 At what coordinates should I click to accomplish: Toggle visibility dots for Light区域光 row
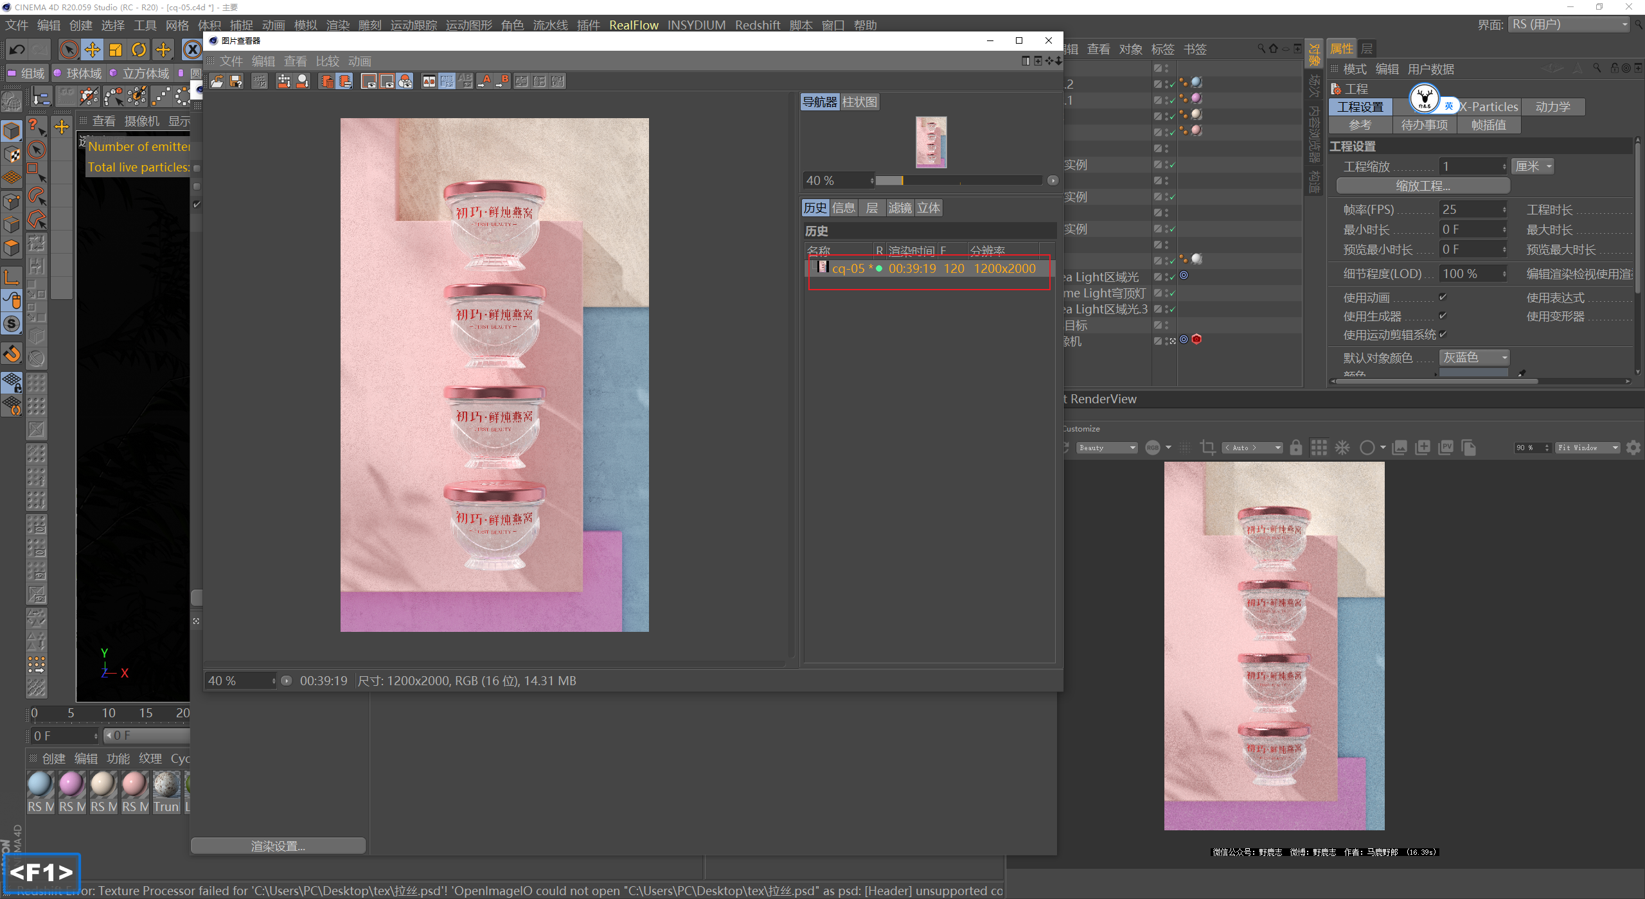[x=1166, y=277]
